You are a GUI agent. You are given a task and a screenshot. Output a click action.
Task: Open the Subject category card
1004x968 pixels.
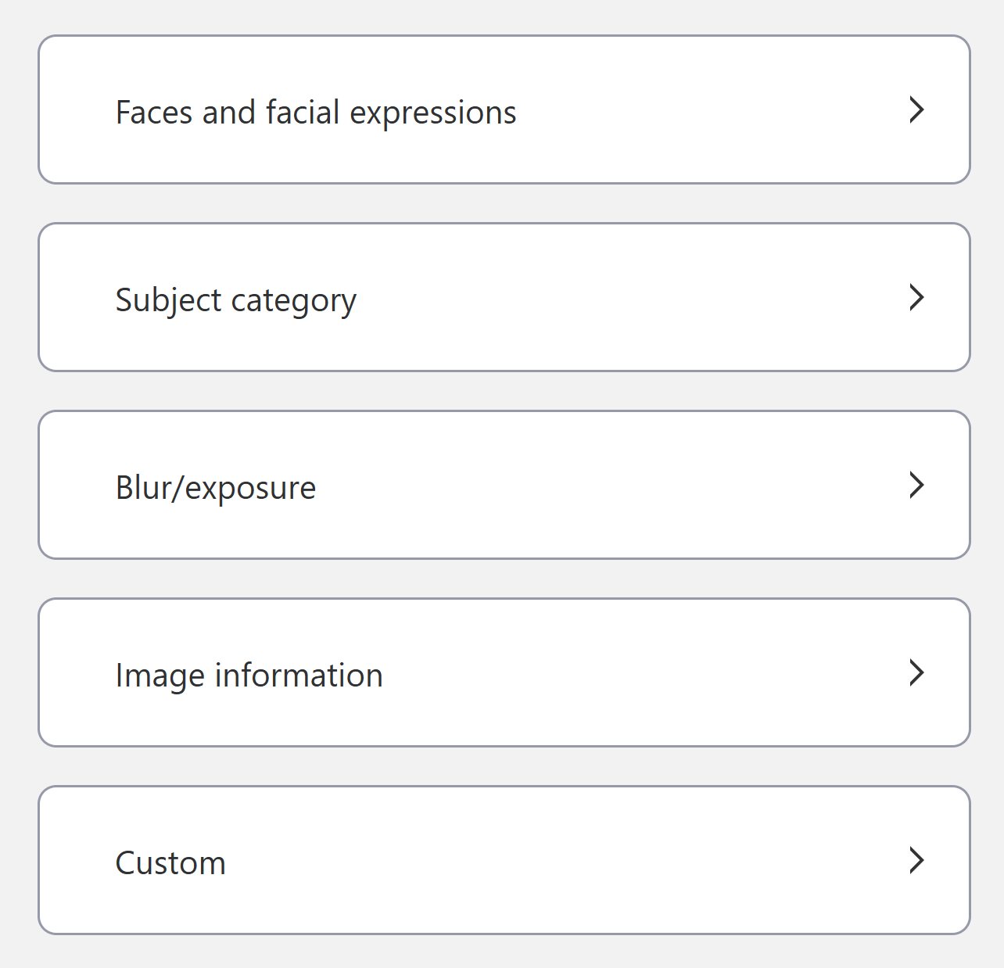click(x=504, y=298)
